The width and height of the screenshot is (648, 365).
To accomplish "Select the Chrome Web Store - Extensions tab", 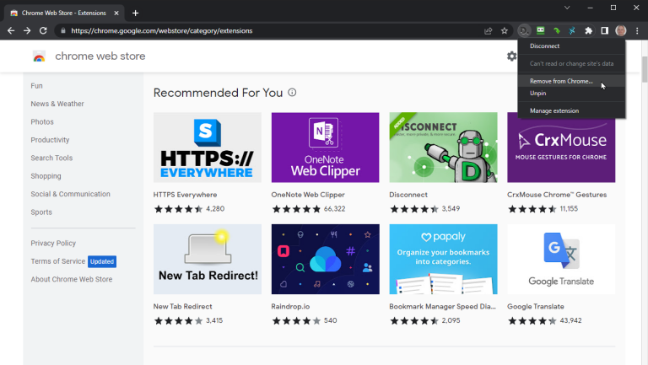I will [64, 13].
